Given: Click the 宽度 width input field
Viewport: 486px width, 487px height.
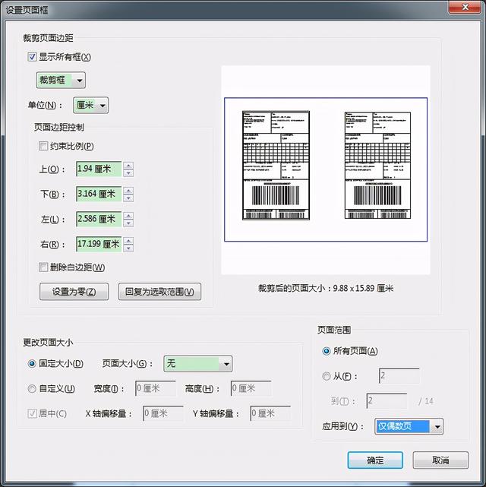Looking at the screenshot, I should tap(156, 388).
